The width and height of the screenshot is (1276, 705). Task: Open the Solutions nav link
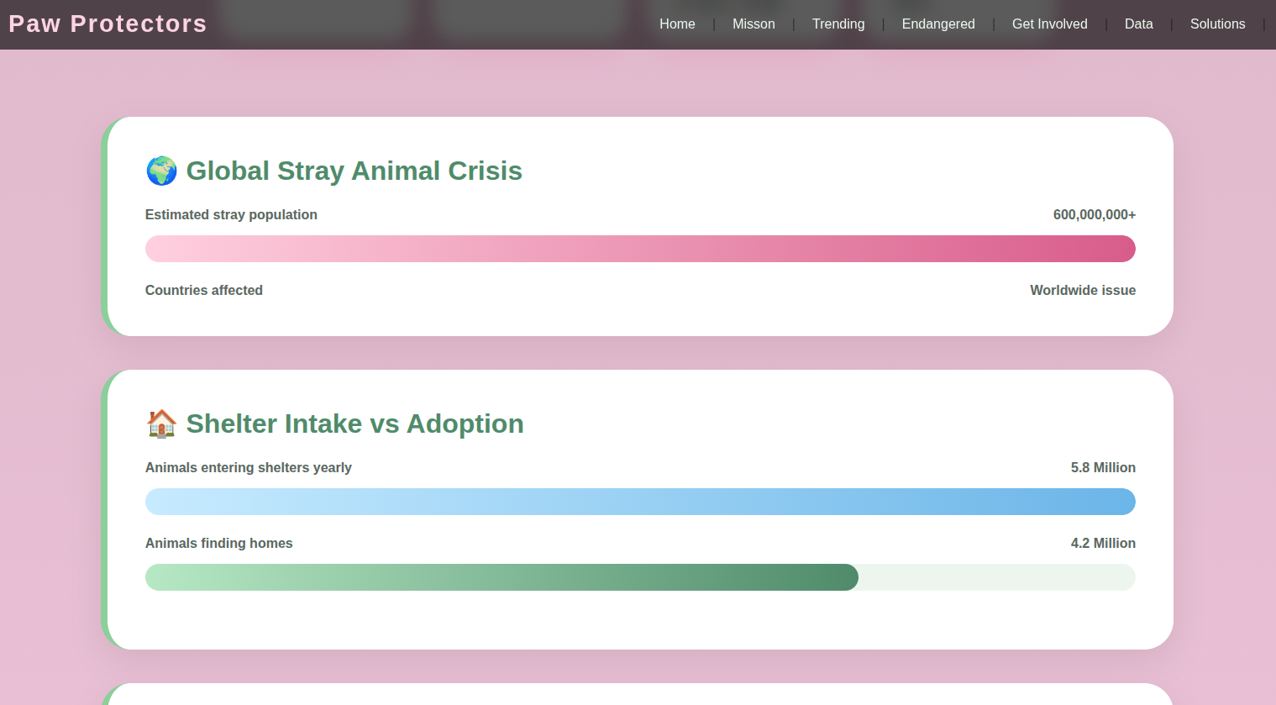(1217, 24)
